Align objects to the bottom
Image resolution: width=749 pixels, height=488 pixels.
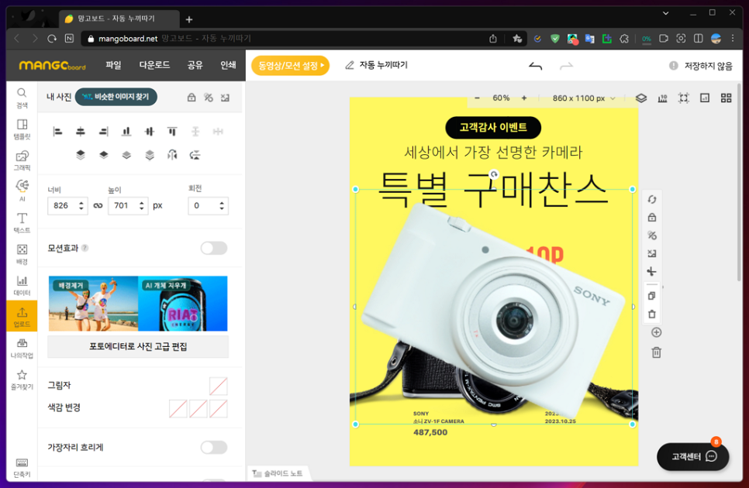(x=126, y=131)
